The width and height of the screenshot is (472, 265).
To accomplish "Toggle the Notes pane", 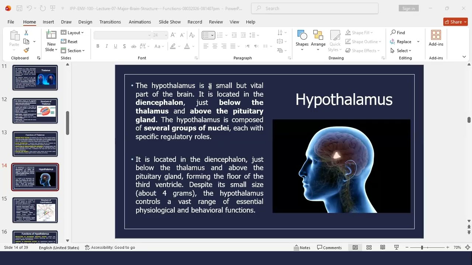I will 302,247.
